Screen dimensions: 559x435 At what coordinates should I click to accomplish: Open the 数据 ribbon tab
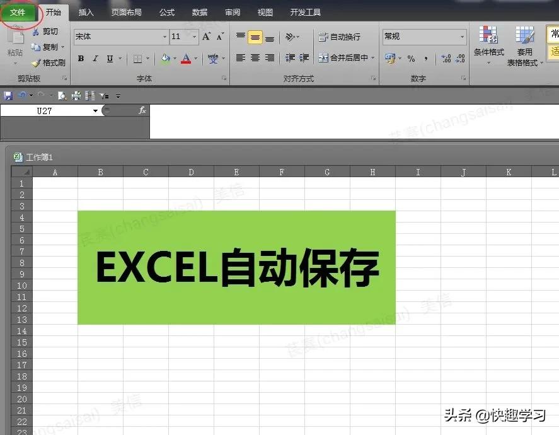coord(200,13)
